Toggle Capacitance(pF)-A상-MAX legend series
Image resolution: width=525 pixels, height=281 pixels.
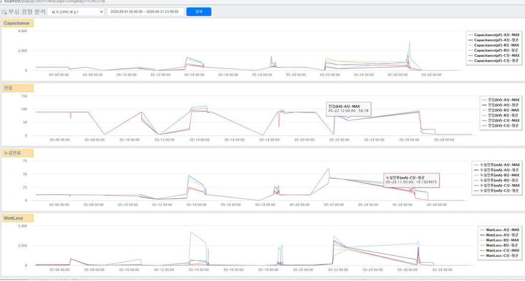coord(494,35)
